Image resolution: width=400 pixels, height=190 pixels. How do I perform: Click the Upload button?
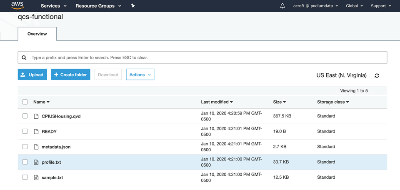(32, 75)
